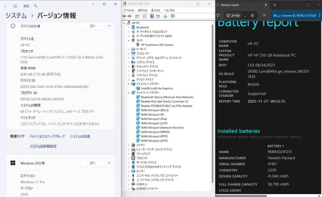The height and width of the screenshot is (197, 322).
Task: Select WAN Miniport (Network Monitor) entry
Action: tap(162, 128)
